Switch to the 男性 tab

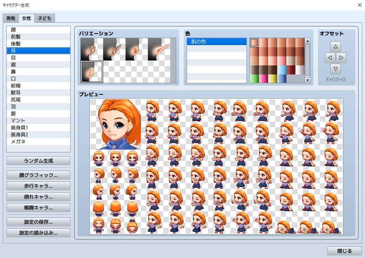(11, 18)
